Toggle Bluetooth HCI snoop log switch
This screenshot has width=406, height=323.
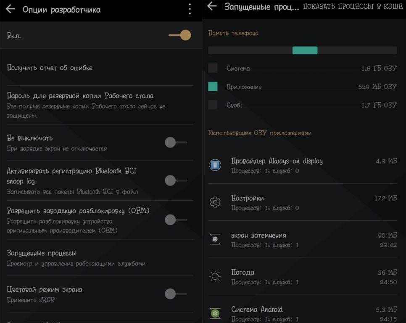tap(176, 180)
